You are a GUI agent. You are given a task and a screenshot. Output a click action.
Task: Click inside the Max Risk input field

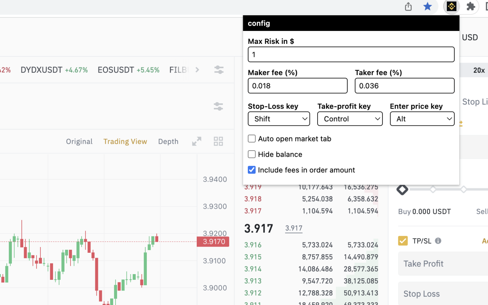(351, 54)
